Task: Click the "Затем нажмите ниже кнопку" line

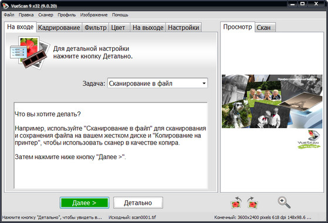Action: pos(70,157)
